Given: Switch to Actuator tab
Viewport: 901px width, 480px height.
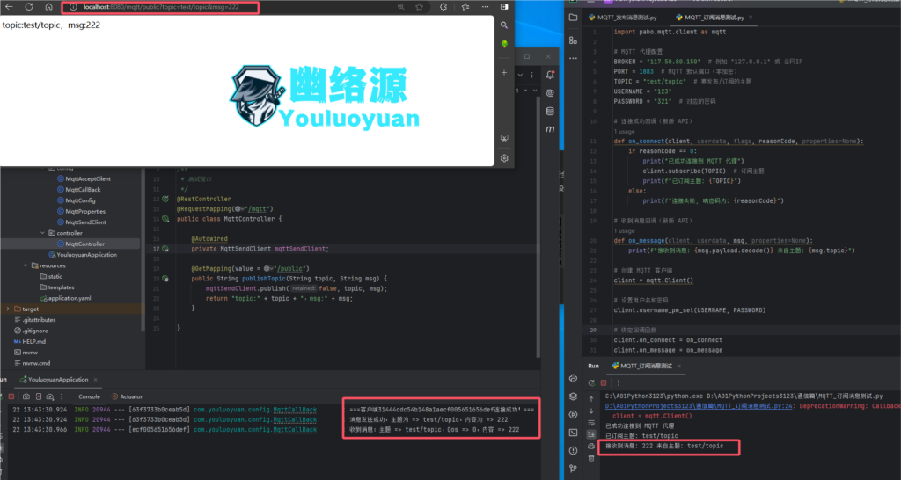Looking at the screenshot, I should pos(127,396).
